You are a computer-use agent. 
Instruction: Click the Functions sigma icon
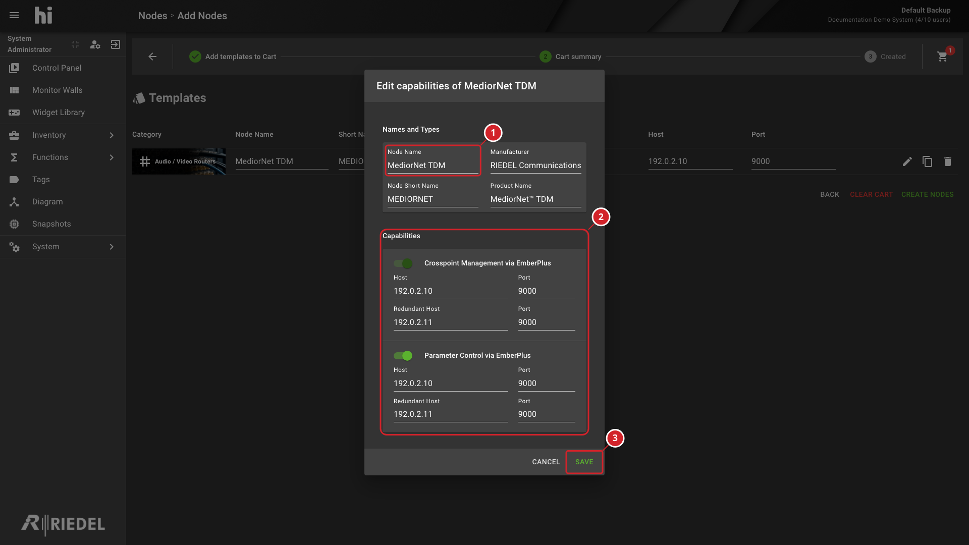(14, 157)
